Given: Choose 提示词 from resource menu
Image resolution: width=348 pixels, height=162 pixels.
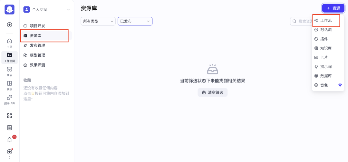Looking at the screenshot, I should (x=328, y=67).
